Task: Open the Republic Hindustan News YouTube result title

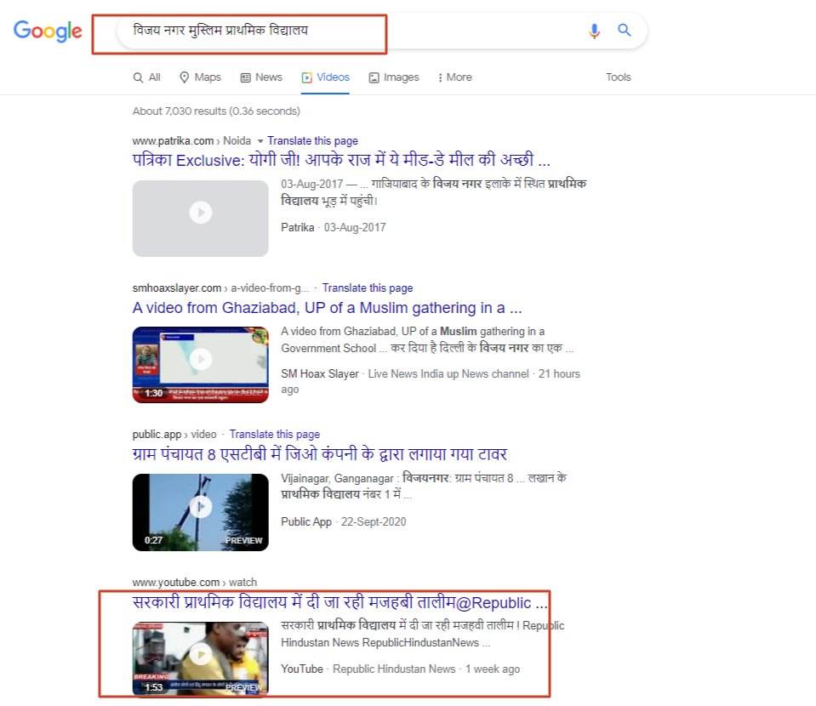Action: tap(340, 603)
